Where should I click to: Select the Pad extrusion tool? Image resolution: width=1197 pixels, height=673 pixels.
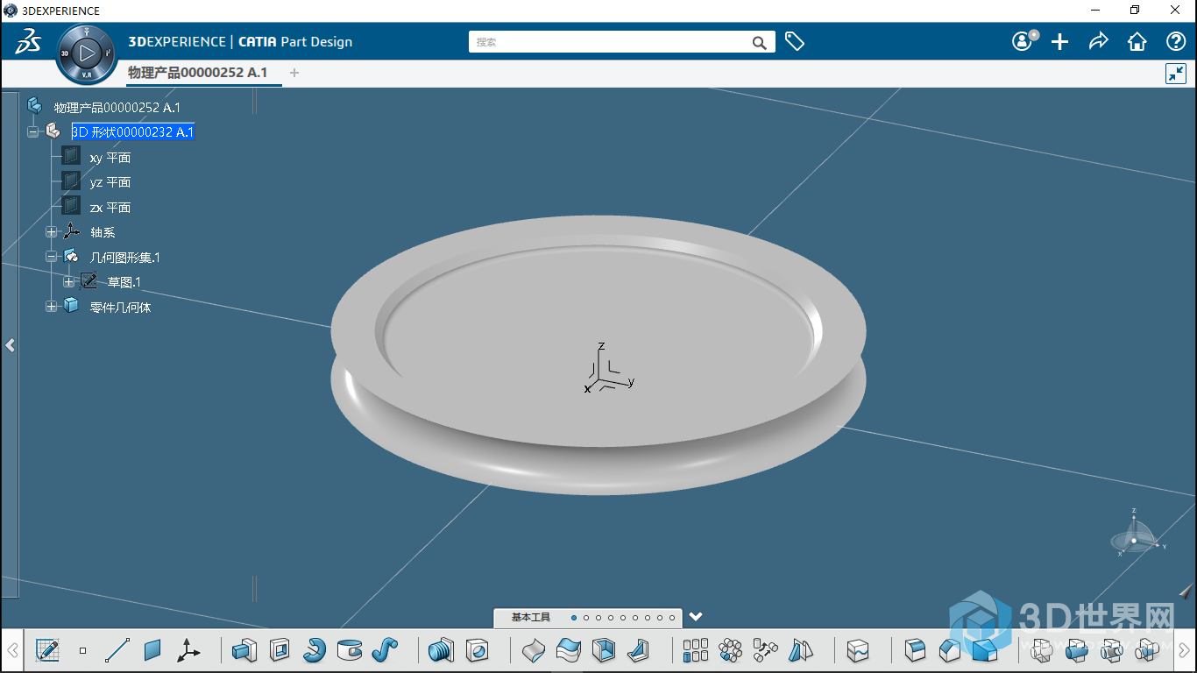click(x=244, y=650)
